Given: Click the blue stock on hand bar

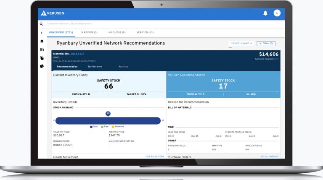Looking at the screenshot, I should (x=108, y=120).
